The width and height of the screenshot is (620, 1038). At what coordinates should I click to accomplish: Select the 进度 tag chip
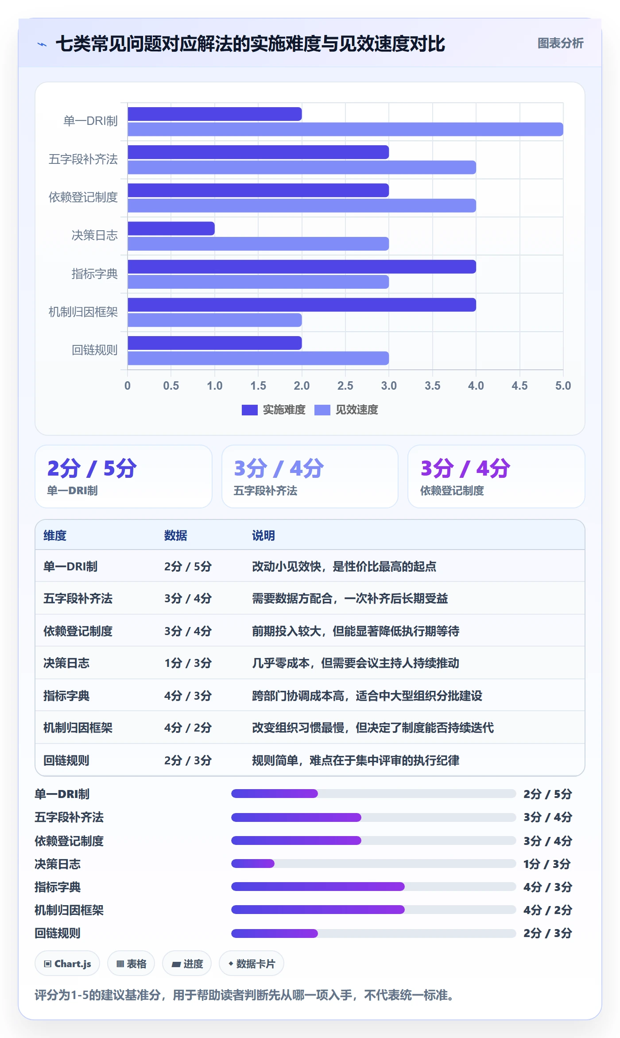187,963
